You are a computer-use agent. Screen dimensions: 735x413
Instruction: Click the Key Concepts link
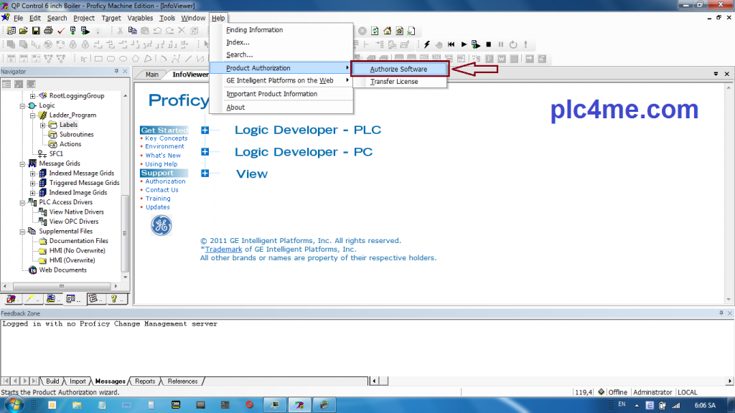pos(166,138)
